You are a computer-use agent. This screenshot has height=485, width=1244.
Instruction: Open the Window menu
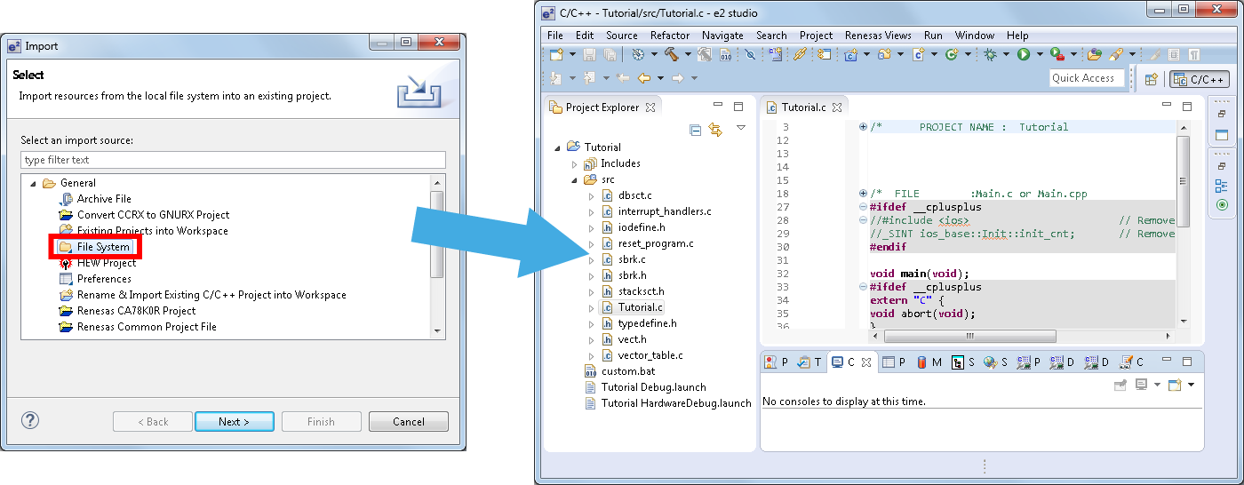coord(975,36)
